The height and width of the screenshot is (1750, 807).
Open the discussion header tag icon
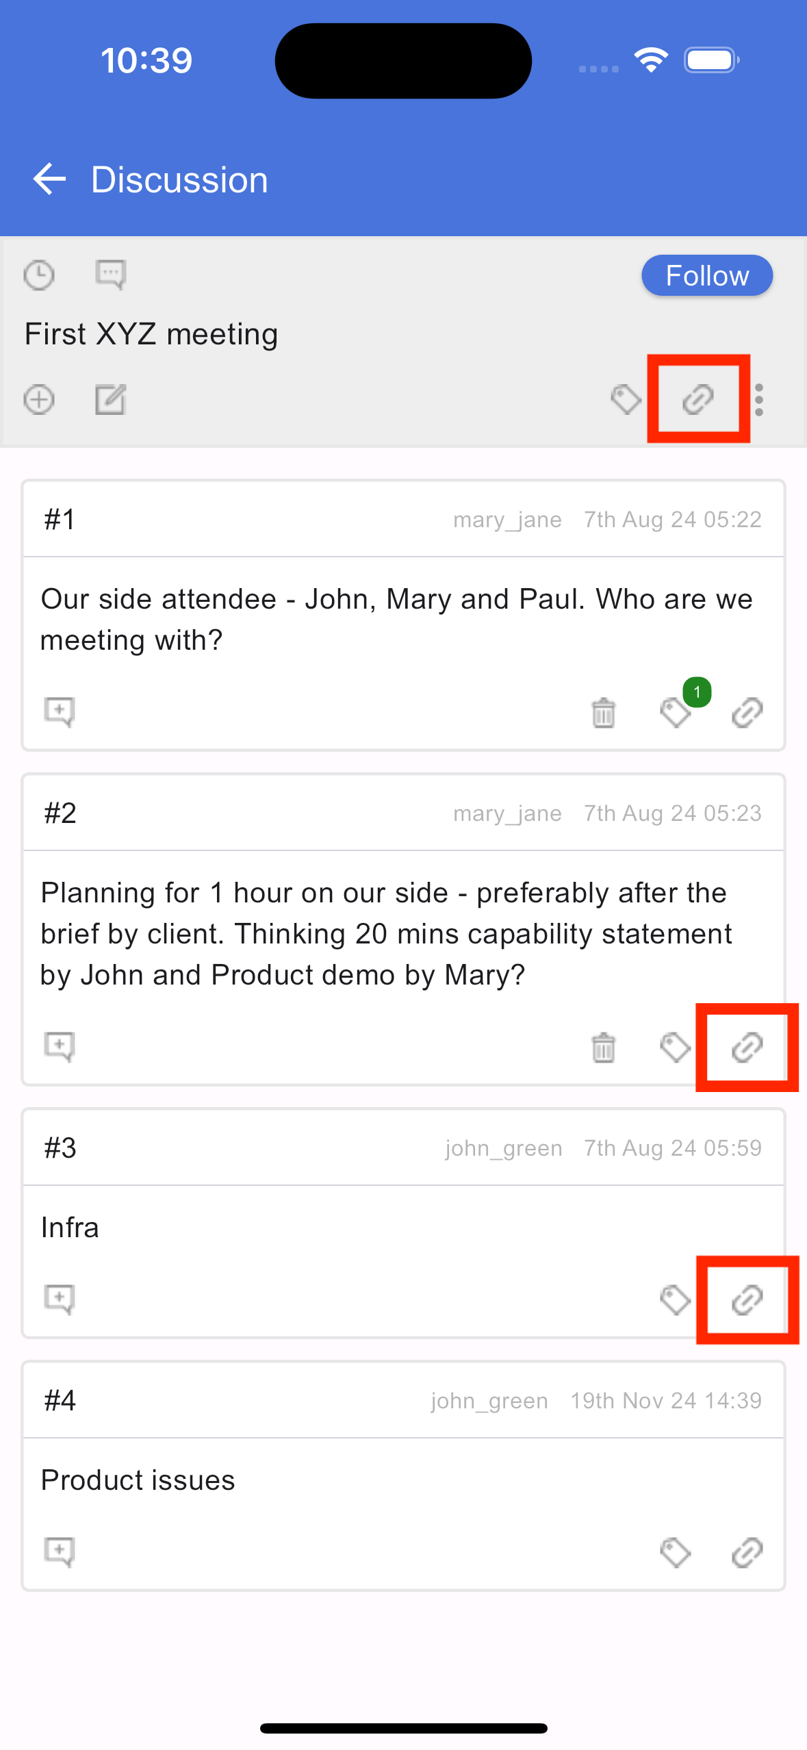click(626, 400)
